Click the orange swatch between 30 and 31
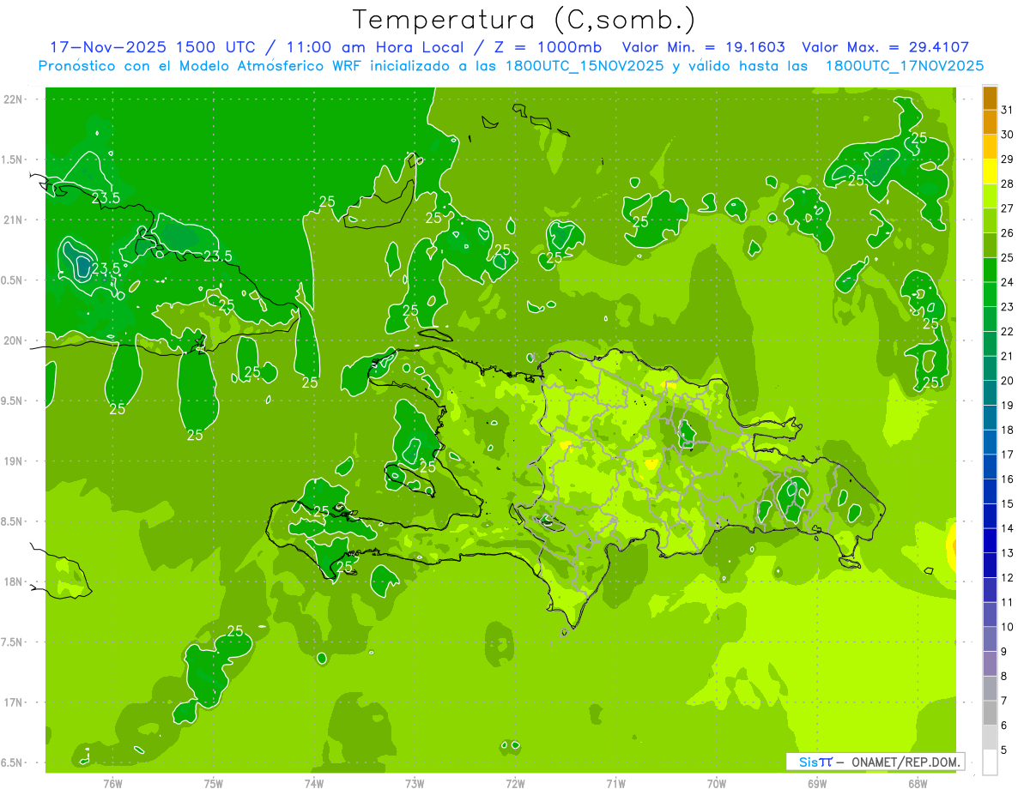The width and height of the screenshot is (1030, 795). 990,123
